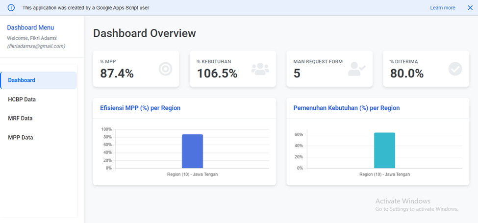Screen dimensions: 478x223
Task: Click the checkmark circle icon in % Diterima card
Action: tap(455, 69)
